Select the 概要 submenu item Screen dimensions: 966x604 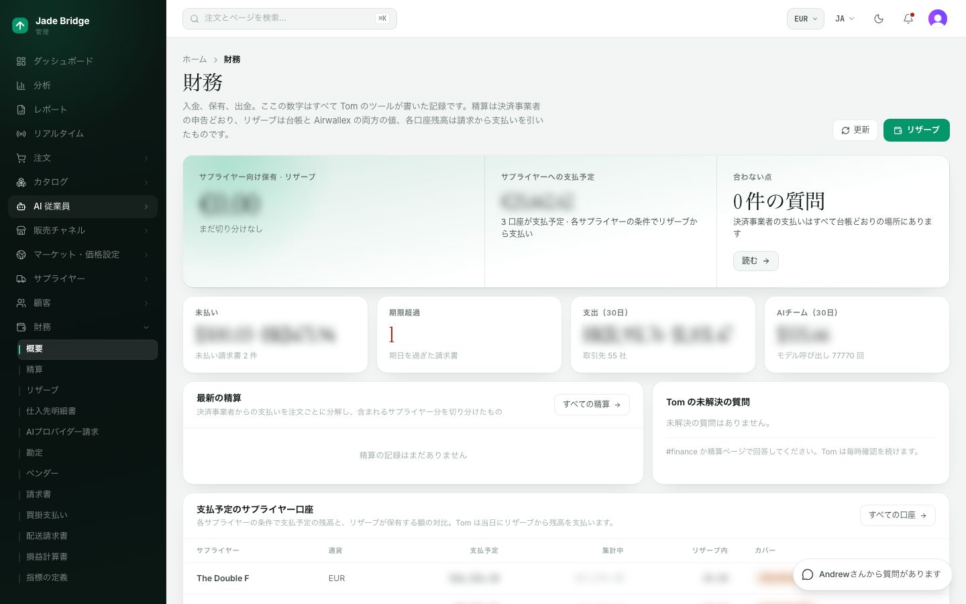[87, 349]
